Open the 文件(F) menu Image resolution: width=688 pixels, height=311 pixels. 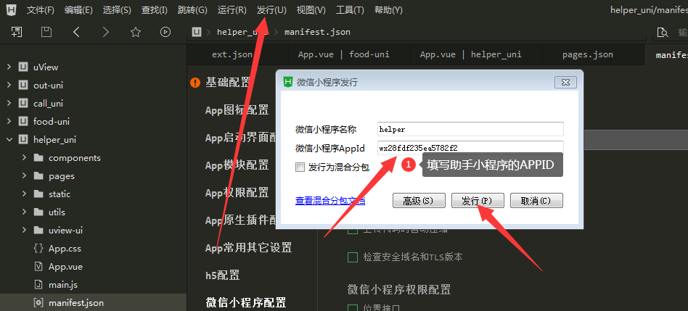click(41, 9)
